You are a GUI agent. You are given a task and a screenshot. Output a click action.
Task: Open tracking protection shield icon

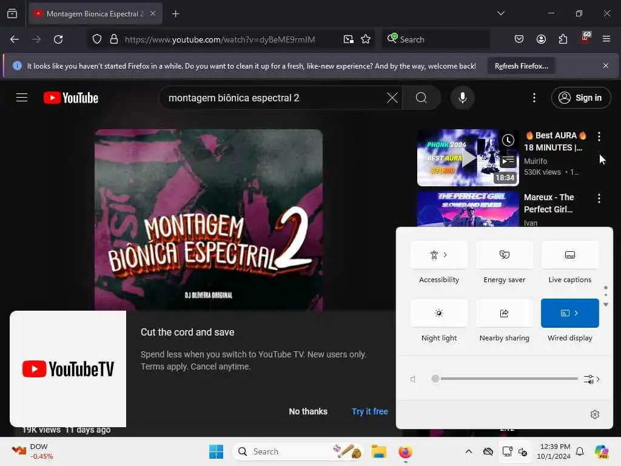97,39
